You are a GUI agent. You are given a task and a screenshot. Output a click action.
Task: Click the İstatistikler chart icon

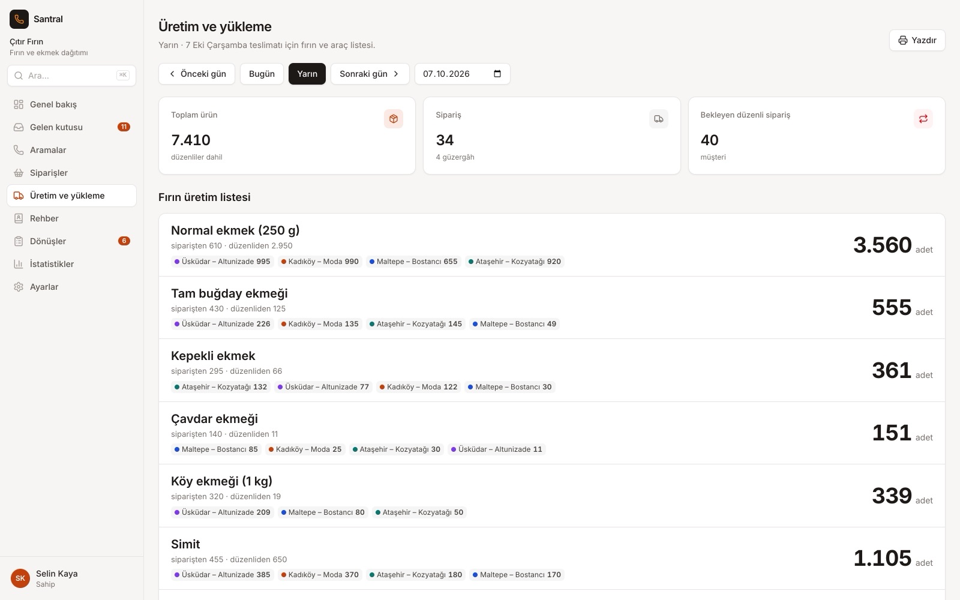[19, 264]
